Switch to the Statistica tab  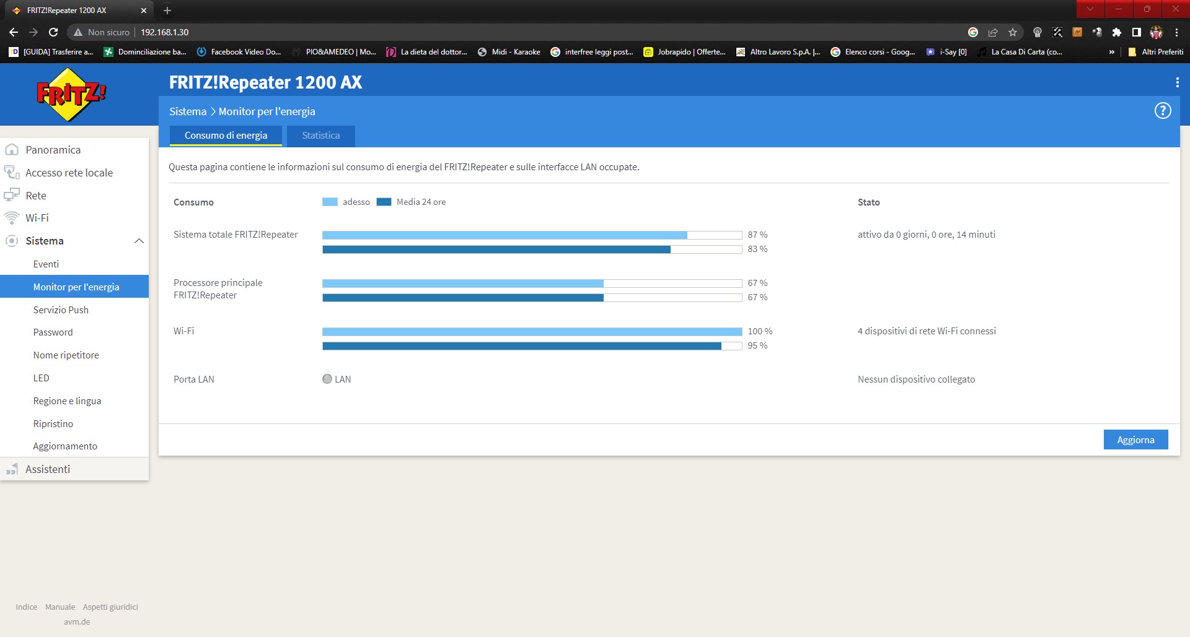(320, 136)
